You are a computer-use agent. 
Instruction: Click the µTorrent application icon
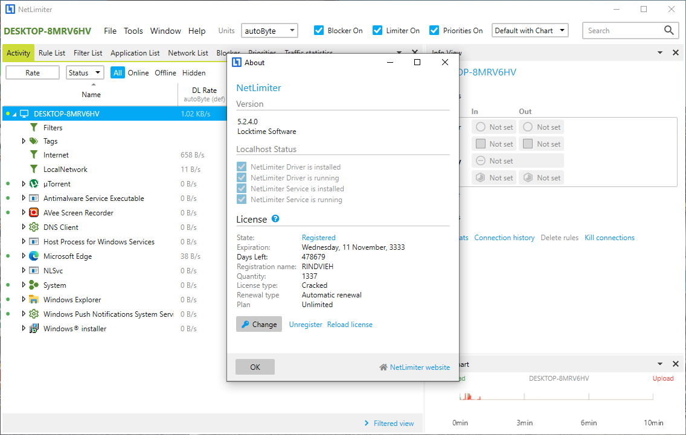[34, 183]
